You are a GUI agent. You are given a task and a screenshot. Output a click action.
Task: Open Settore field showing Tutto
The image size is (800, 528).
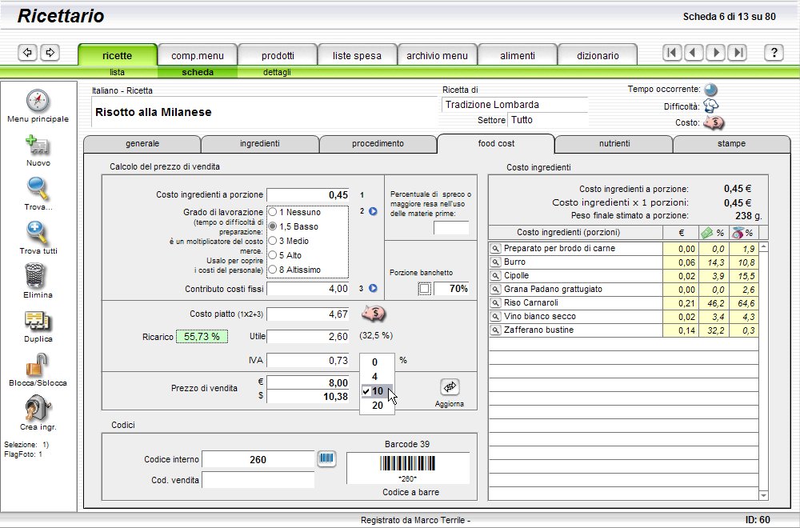pos(548,120)
